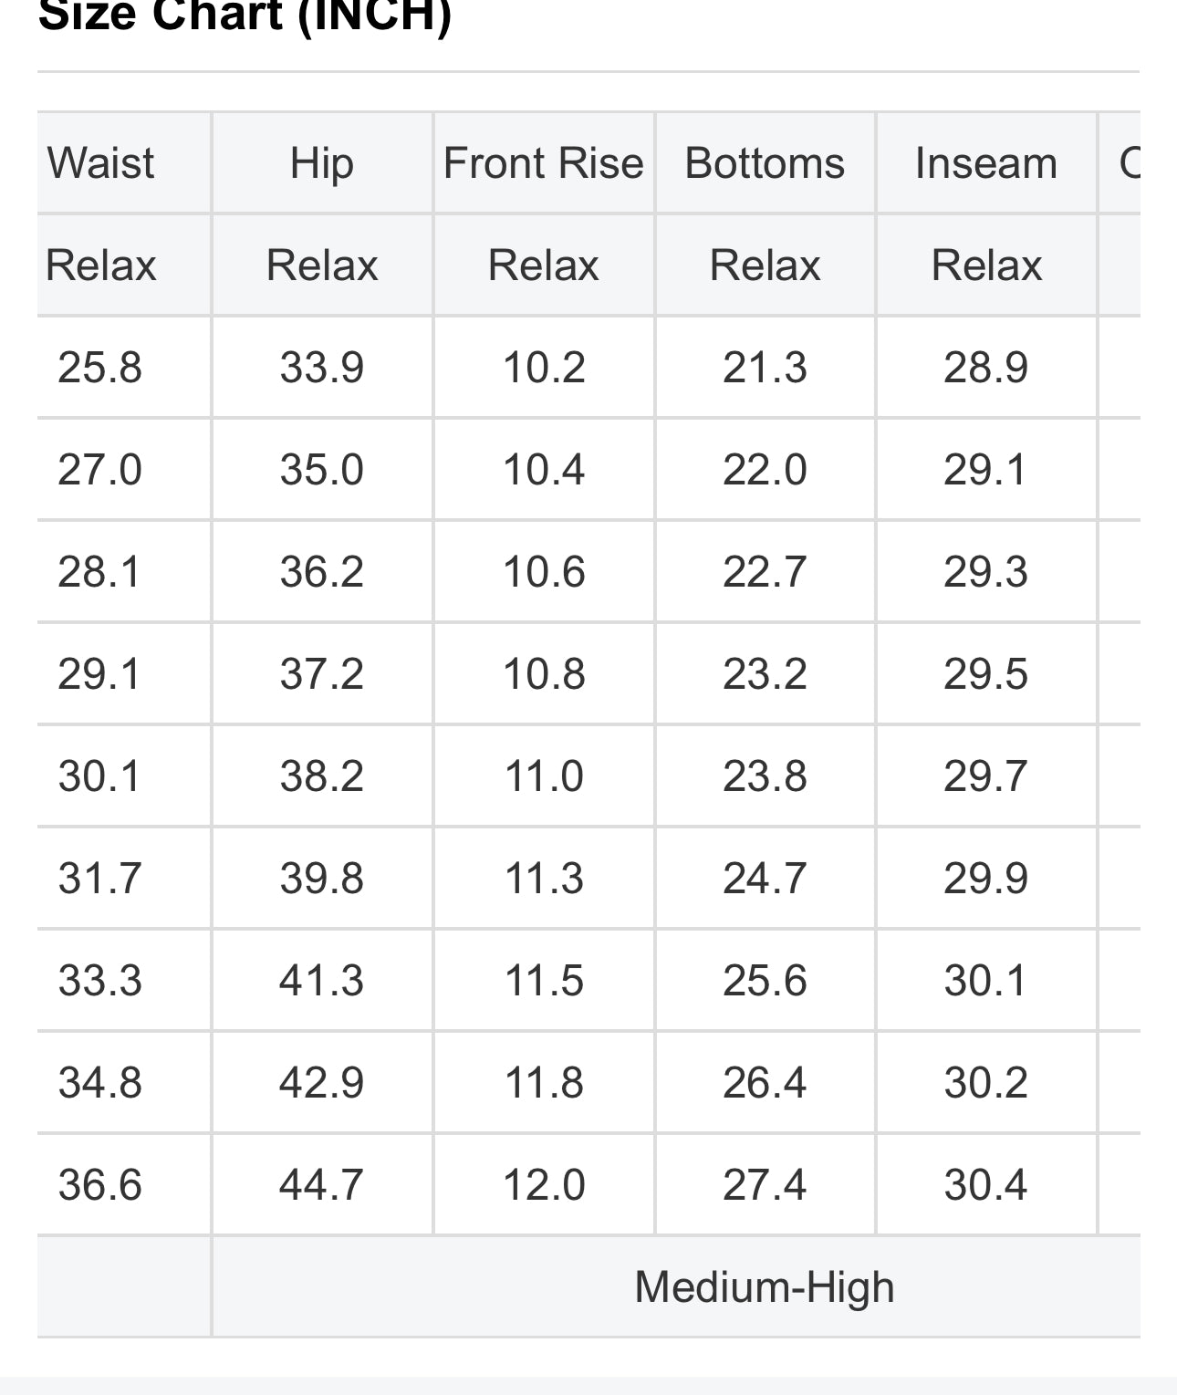
Task: Click Relax subheader under Bottoms
Action: 765,265
